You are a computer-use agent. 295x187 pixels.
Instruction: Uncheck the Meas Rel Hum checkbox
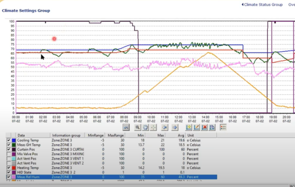pos(9,177)
